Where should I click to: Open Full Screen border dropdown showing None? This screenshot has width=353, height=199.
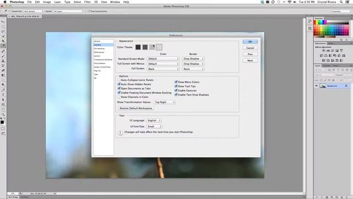(193, 69)
